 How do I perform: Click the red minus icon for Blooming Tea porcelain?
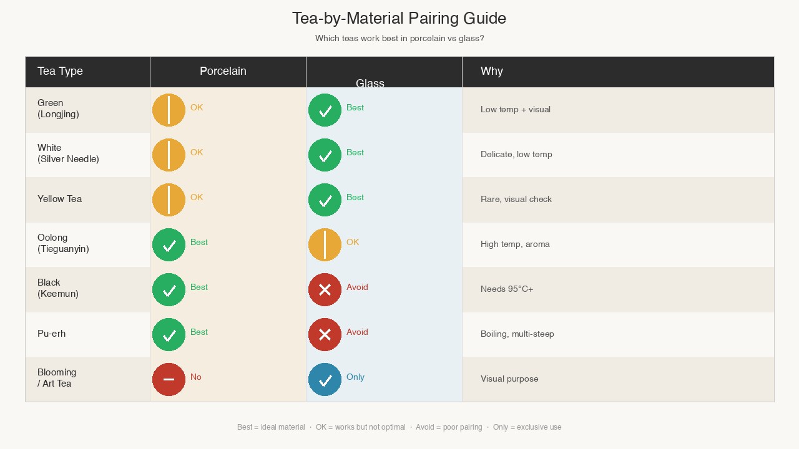coord(169,379)
